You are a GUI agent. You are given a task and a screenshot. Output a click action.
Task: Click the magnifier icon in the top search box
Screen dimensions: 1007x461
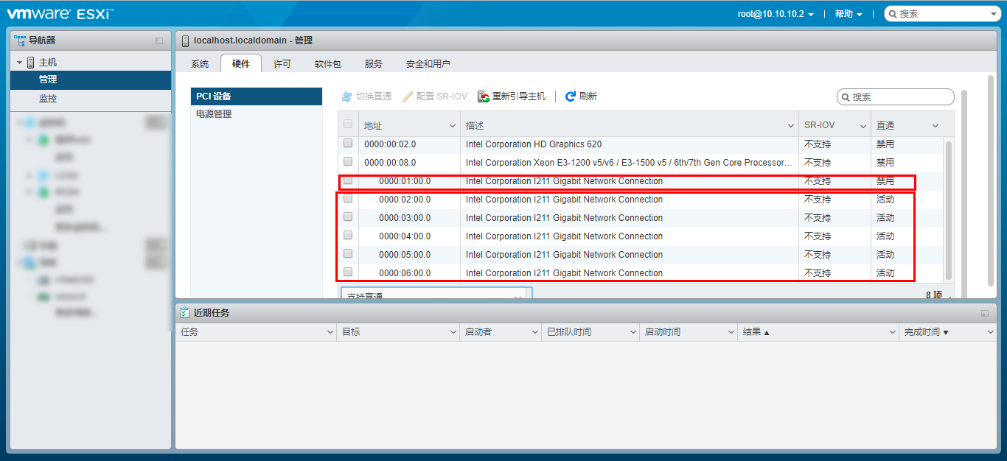pos(893,14)
